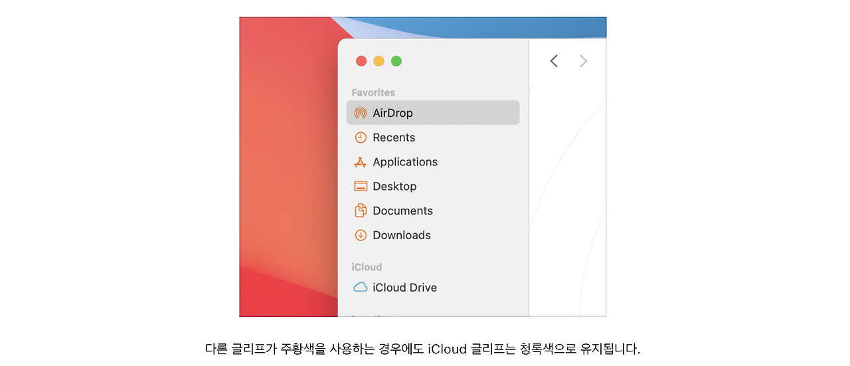The height and width of the screenshot is (366, 850).
Task: Click the Documents sidebar icon
Action: 361,211
